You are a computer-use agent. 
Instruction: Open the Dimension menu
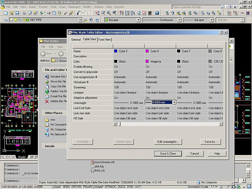(x=74, y=7)
